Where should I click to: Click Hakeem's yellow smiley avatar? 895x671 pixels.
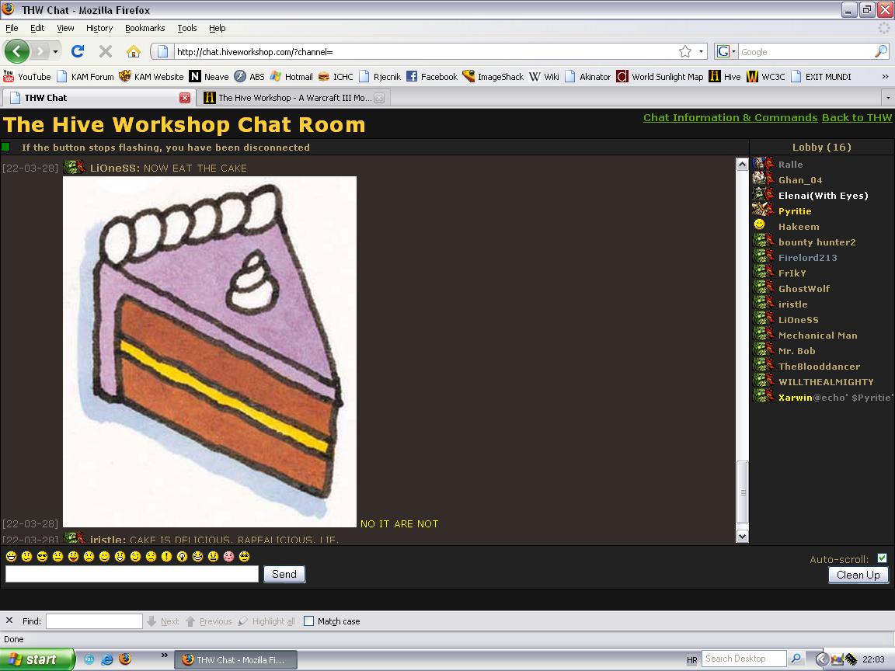tap(759, 224)
